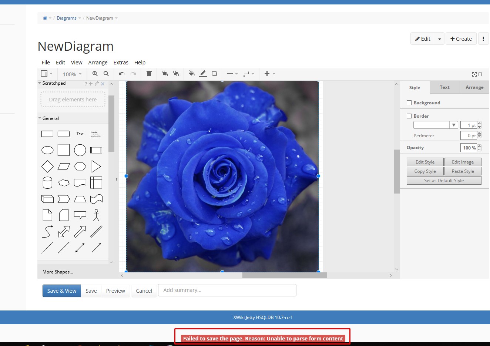Open the 100% zoom level dropdown
The image size is (490, 346).
pos(72,74)
